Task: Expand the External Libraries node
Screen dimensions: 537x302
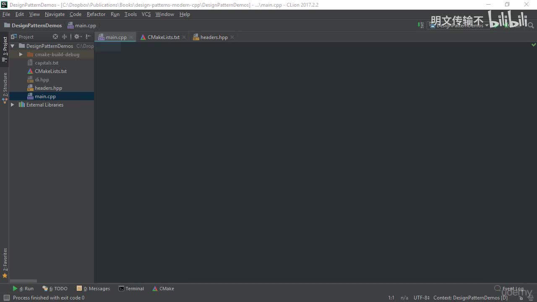Action: point(13,105)
